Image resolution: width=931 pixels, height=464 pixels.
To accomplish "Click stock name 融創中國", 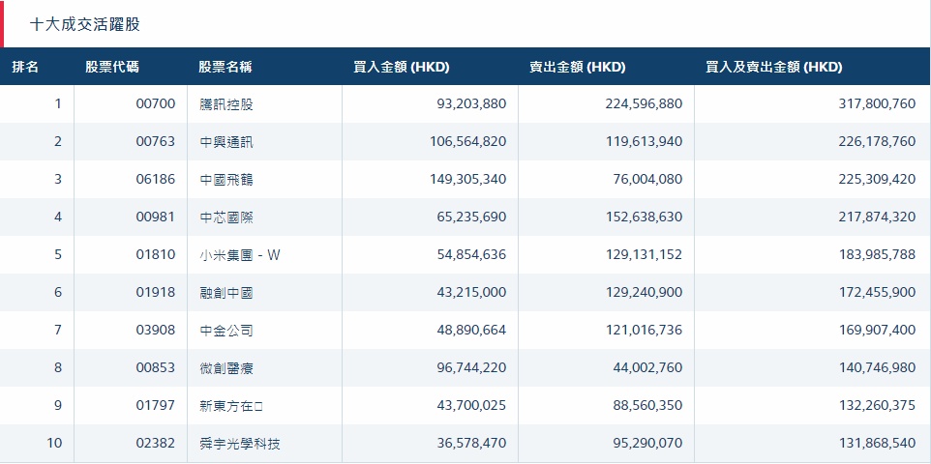I will (x=225, y=293).
